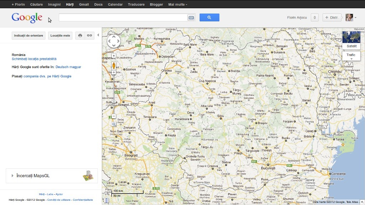Viewport: 365px width, 205px height.
Task: Open the profile picture account menu
Action: coord(351,17)
